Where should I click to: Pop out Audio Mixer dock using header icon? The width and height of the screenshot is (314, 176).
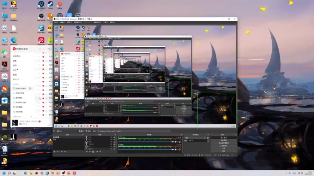point(182,135)
